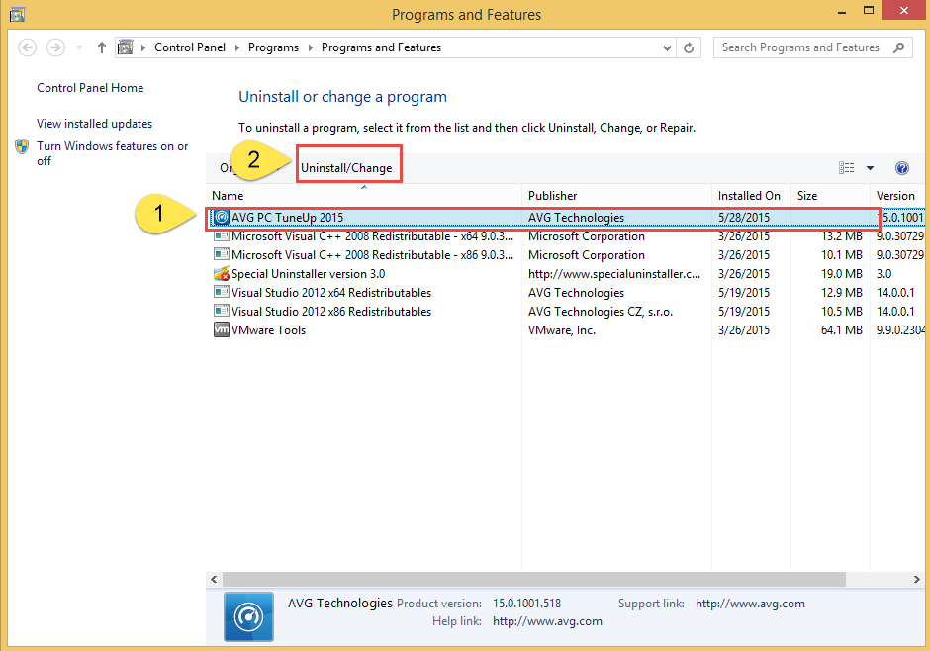Screen dimensions: 930x651
Task: Select Visual Studio 2012 x64 Redistributables
Action: tap(331, 293)
